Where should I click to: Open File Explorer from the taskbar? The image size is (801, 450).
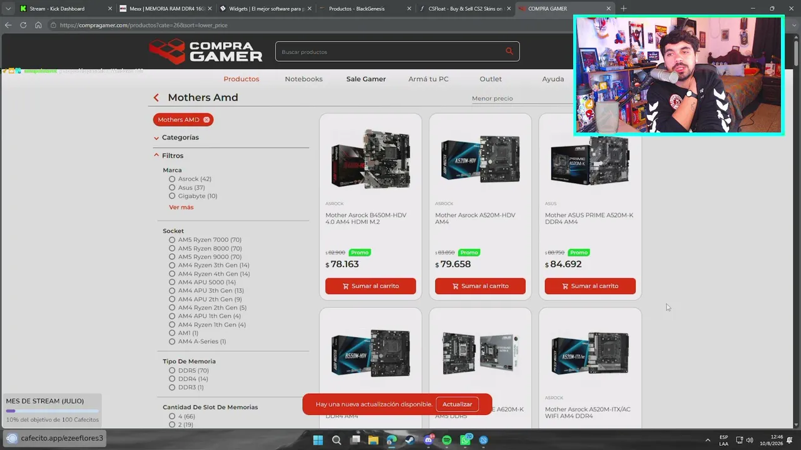point(374,440)
